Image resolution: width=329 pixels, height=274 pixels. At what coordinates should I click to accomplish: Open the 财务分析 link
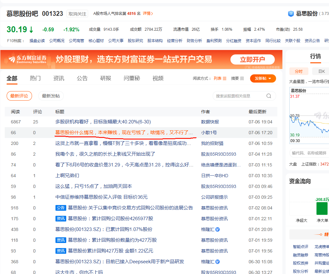[x=194, y=40]
